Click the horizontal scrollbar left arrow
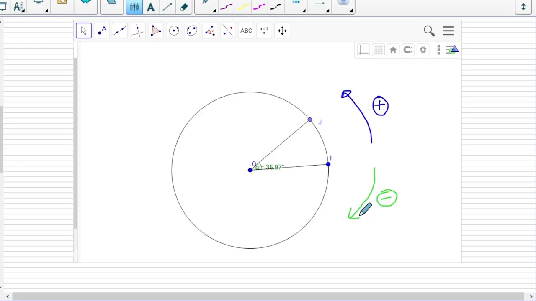The height and width of the screenshot is (301, 536). coord(8,296)
